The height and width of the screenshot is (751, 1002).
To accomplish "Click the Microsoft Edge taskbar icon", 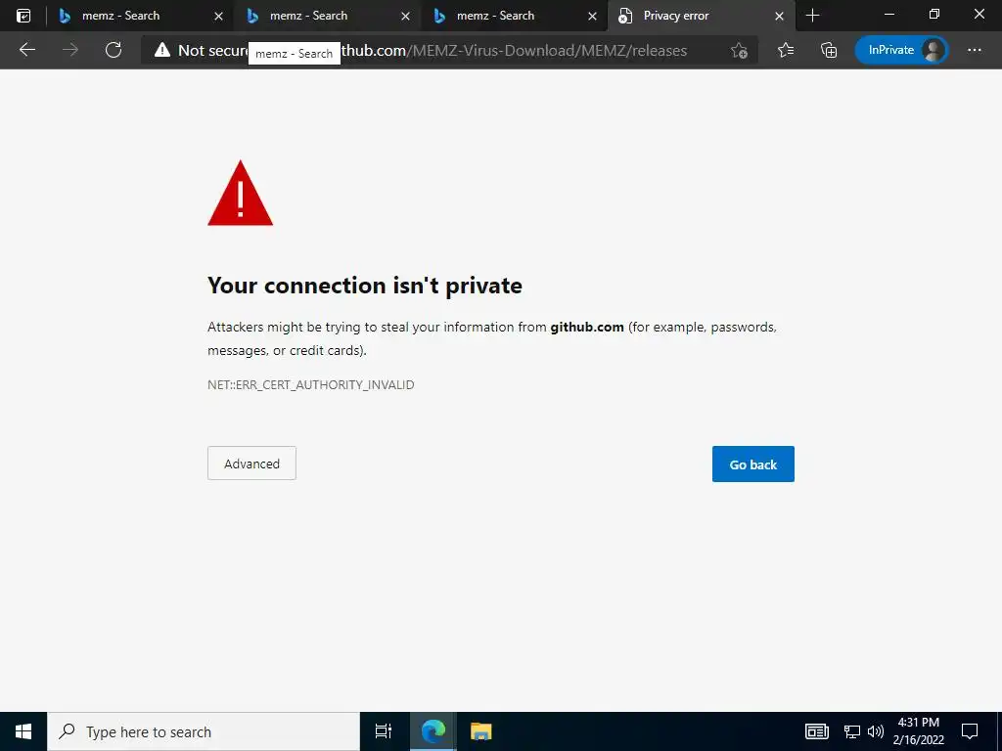I will pos(433,731).
